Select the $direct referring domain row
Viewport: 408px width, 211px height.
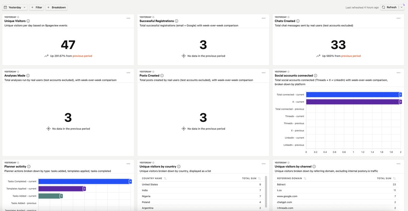coord(337,184)
